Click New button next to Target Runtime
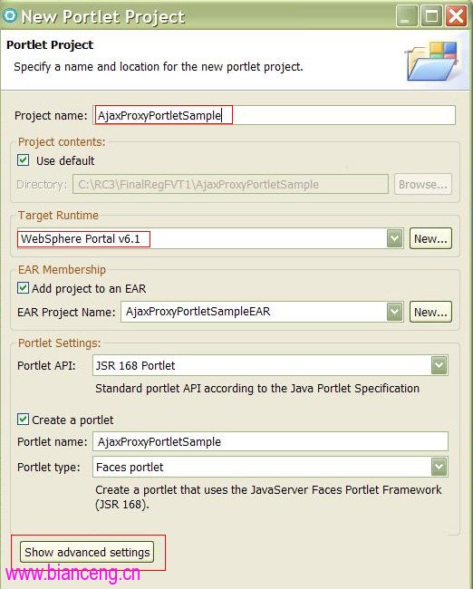The height and width of the screenshot is (589, 473). click(x=430, y=238)
